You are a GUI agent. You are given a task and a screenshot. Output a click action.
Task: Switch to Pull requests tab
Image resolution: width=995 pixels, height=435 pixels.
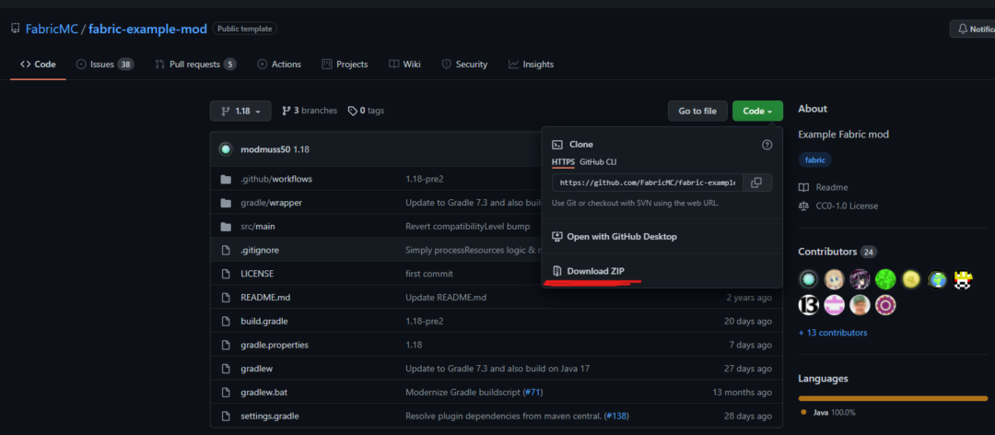point(195,65)
